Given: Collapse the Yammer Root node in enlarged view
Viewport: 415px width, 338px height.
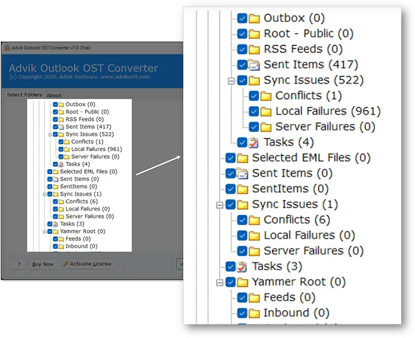Looking at the screenshot, I should tap(220, 283).
